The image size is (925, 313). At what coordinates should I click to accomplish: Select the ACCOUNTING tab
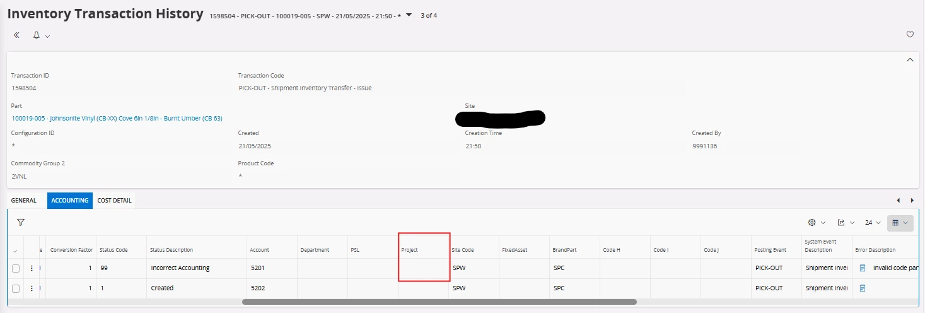point(70,201)
